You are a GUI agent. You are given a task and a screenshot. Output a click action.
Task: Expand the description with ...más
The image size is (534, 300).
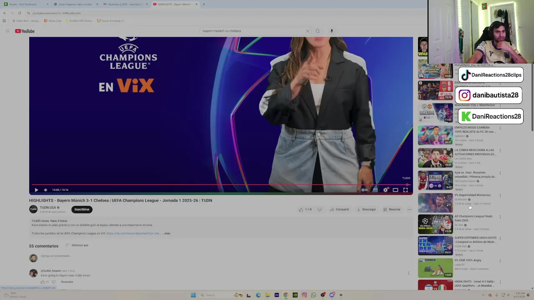[x=166, y=233]
